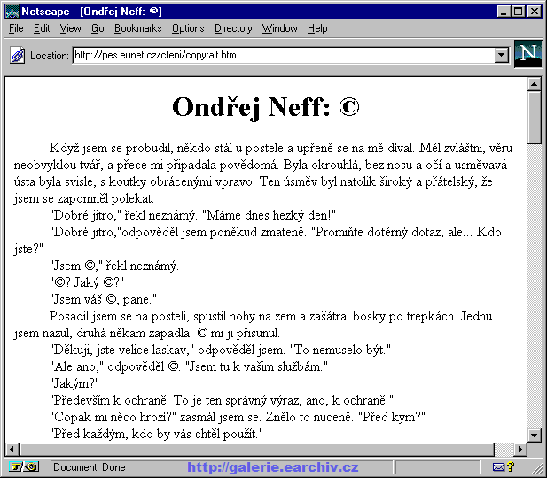
Task: Open mail via envelope icon in status bar
Action: tap(498, 466)
